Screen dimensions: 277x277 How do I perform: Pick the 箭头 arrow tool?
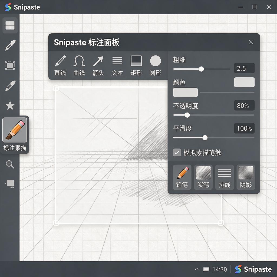tap(98, 65)
